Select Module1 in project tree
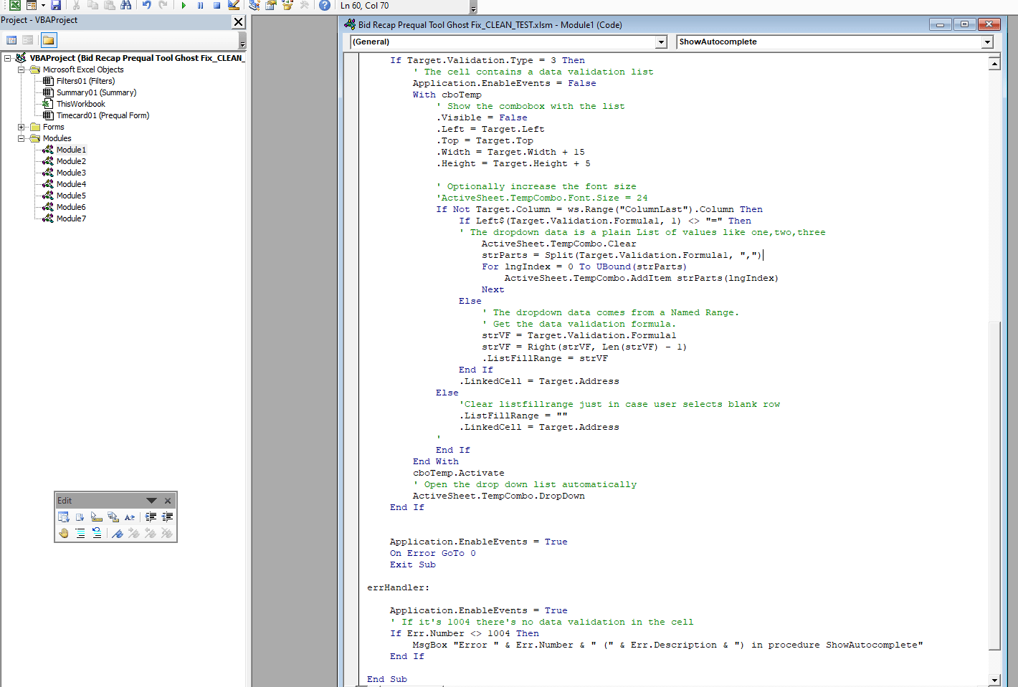 (71, 150)
